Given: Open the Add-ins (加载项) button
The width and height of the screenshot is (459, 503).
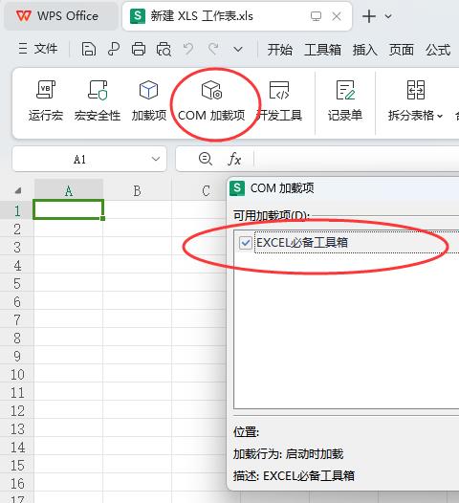Looking at the screenshot, I should click(149, 100).
